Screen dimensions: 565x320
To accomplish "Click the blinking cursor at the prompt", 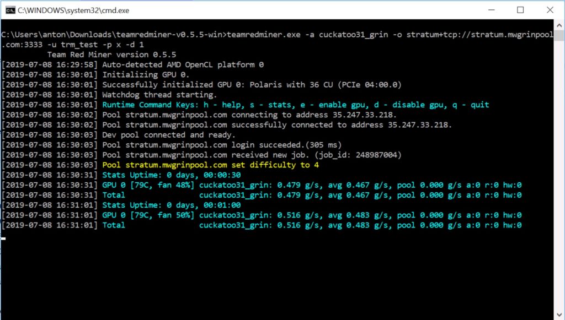I will (x=3, y=238).
